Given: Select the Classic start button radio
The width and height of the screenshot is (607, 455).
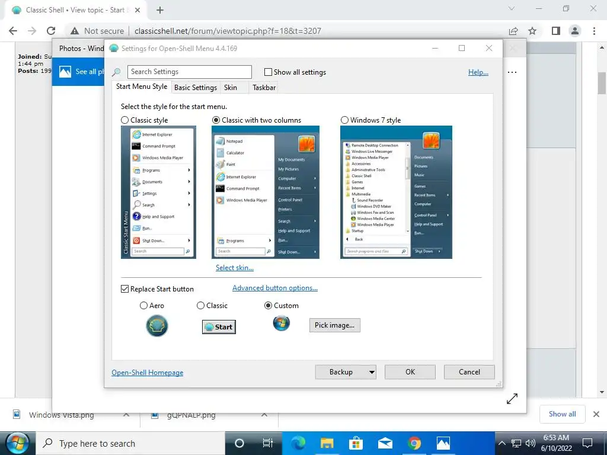Looking at the screenshot, I should [200, 306].
